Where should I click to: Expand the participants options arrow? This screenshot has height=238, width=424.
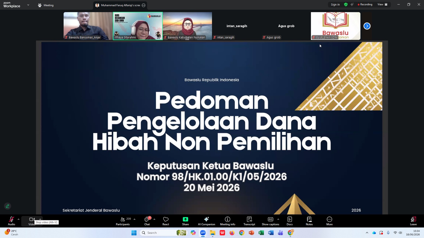tap(134, 219)
